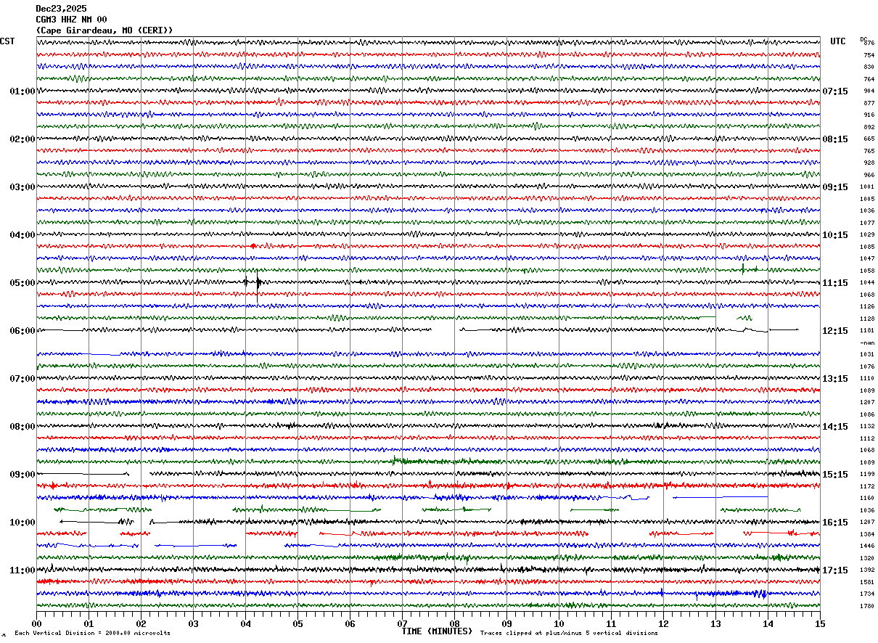Viewport: 878px width, 643px height.
Task: Click the 14:15 UTC time label
Action: click(x=835, y=427)
